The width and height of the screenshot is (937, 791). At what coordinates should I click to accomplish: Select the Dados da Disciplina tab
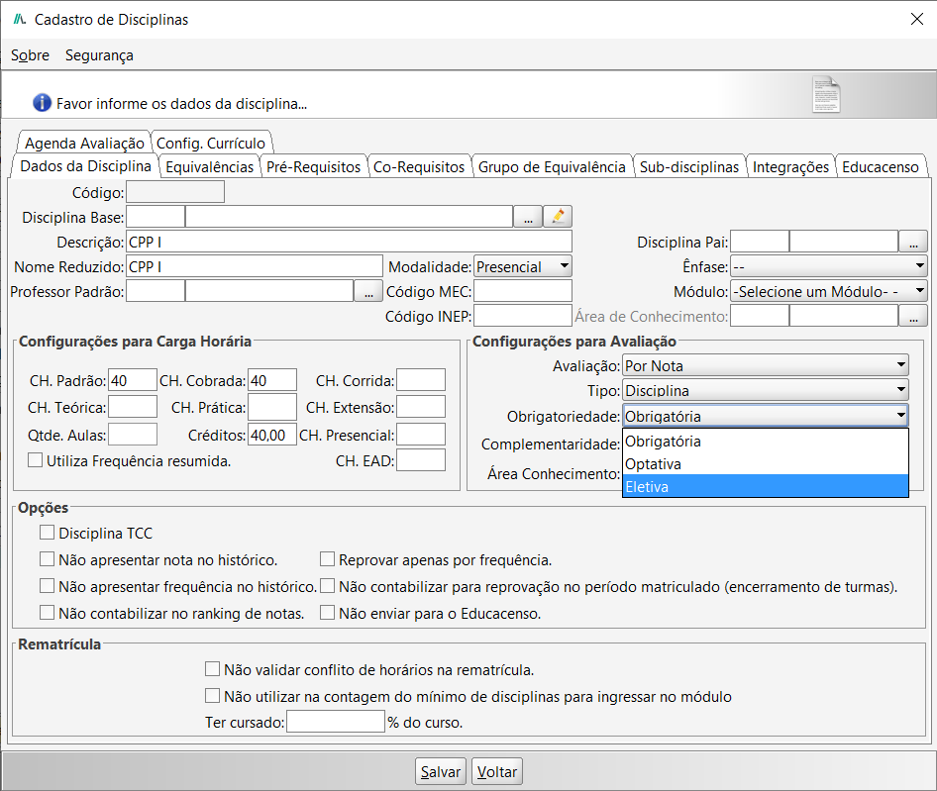pos(85,165)
